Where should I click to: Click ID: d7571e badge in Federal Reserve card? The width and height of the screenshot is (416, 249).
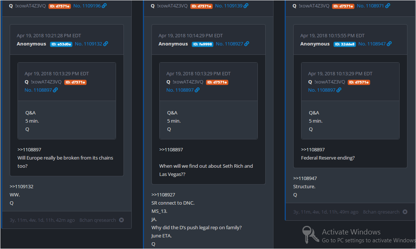point(359,82)
